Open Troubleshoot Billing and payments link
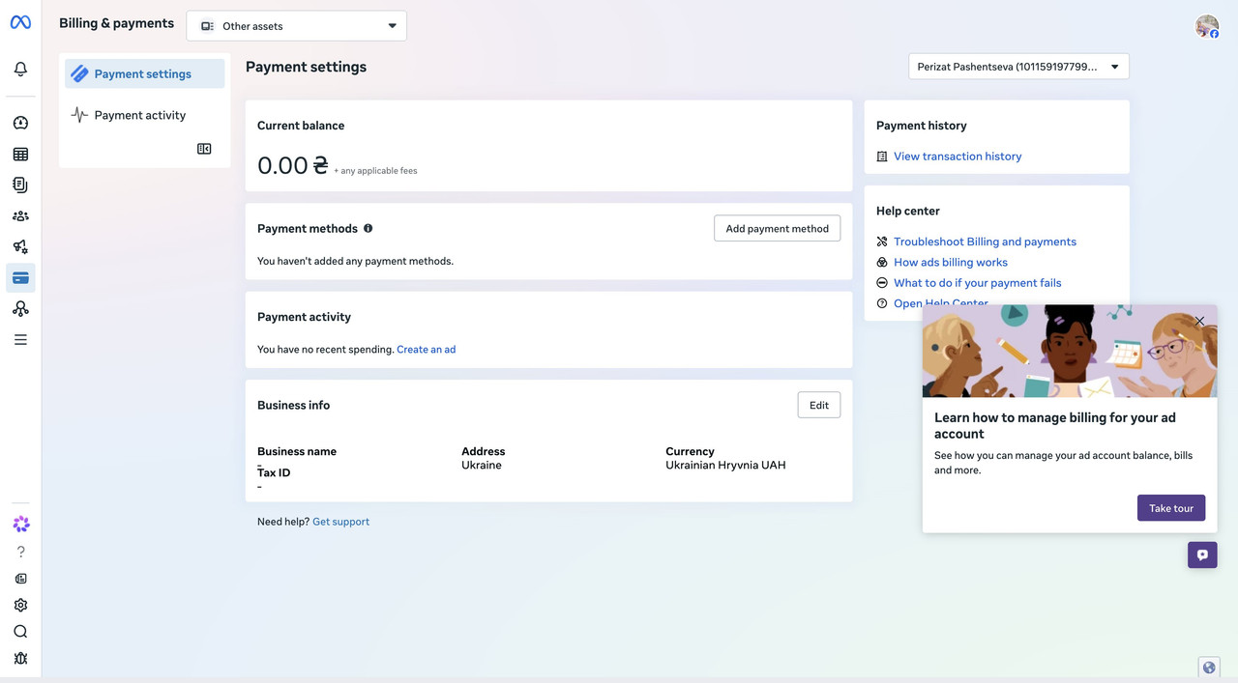The height and width of the screenshot is (683, 1238). [985, 242]
